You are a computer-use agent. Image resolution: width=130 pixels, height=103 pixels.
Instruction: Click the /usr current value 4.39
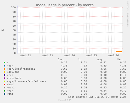coord(64,66)
